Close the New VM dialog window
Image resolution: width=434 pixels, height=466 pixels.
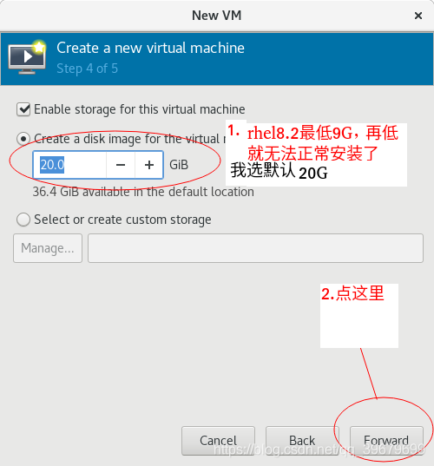pyautogui.click(x=418, y=16)
